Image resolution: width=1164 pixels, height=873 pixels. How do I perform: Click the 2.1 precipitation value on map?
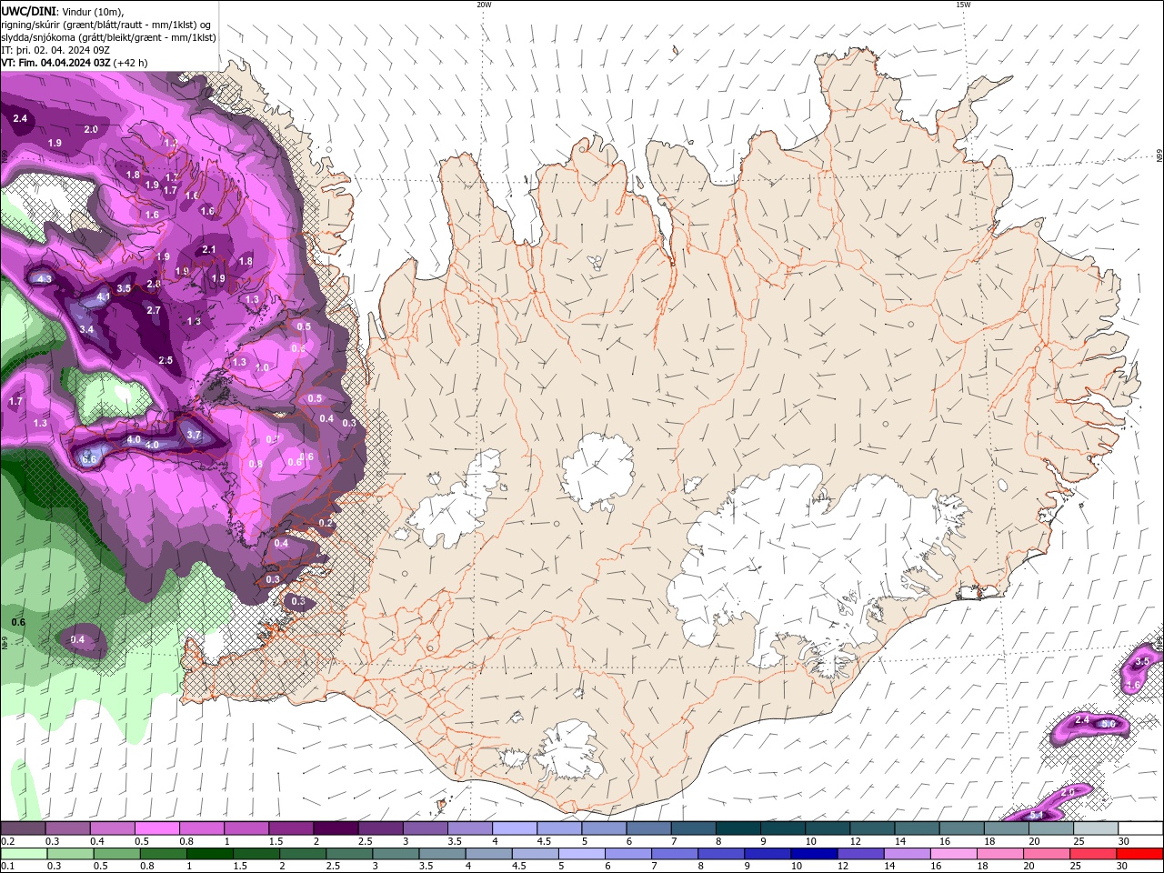pos(209,249)
